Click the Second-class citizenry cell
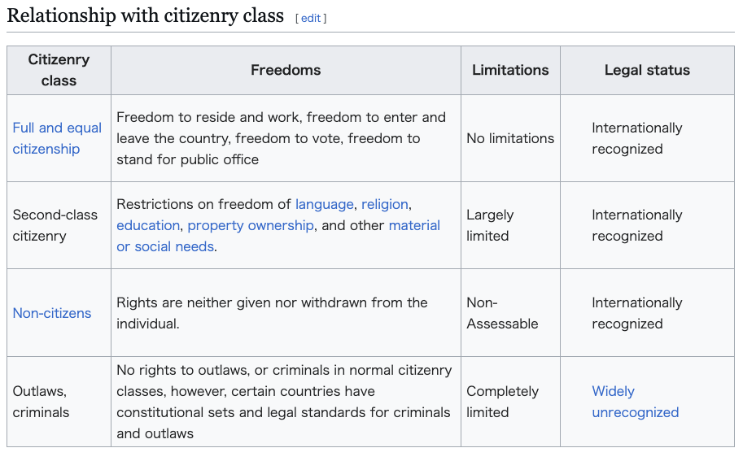743x461 pixels. [55, 225]
